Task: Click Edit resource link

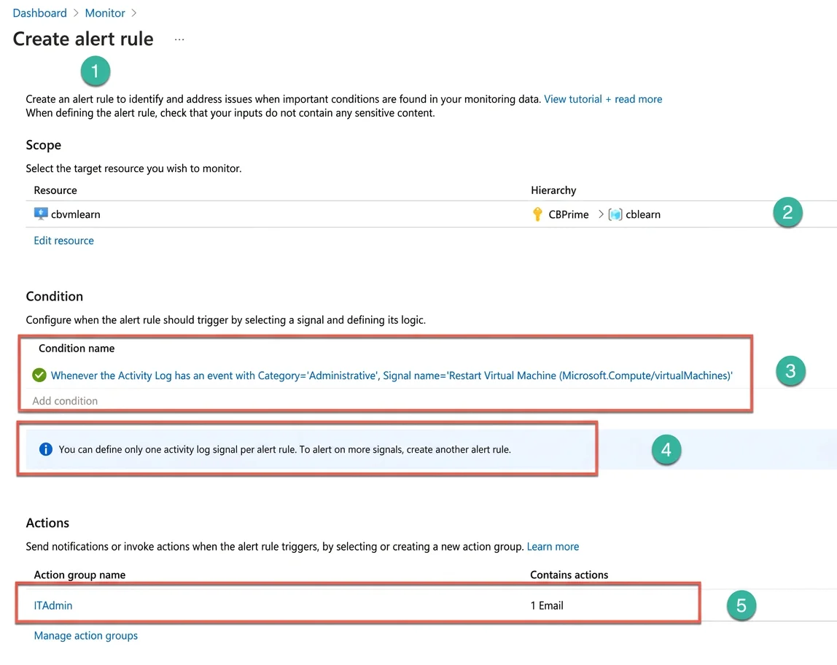Action: tap(63, 241)
